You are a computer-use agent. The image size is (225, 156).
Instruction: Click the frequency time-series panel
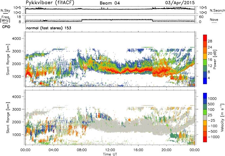click(110, 19)
